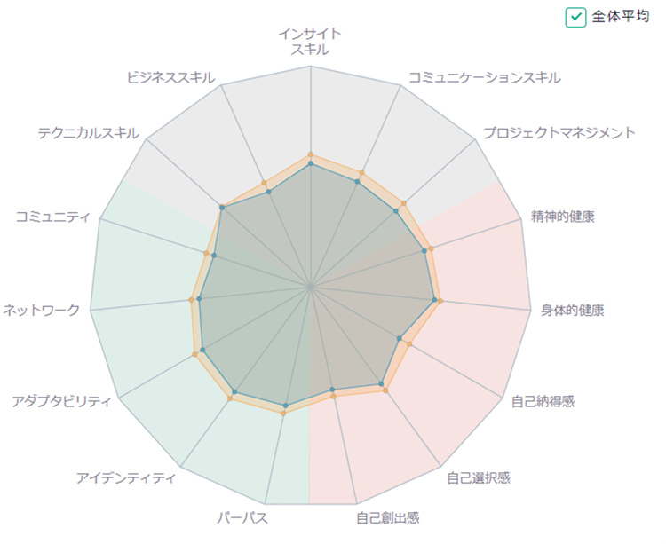Select the 身体的健康 axis label
The image size is (666, 544).
pos(572,311)
